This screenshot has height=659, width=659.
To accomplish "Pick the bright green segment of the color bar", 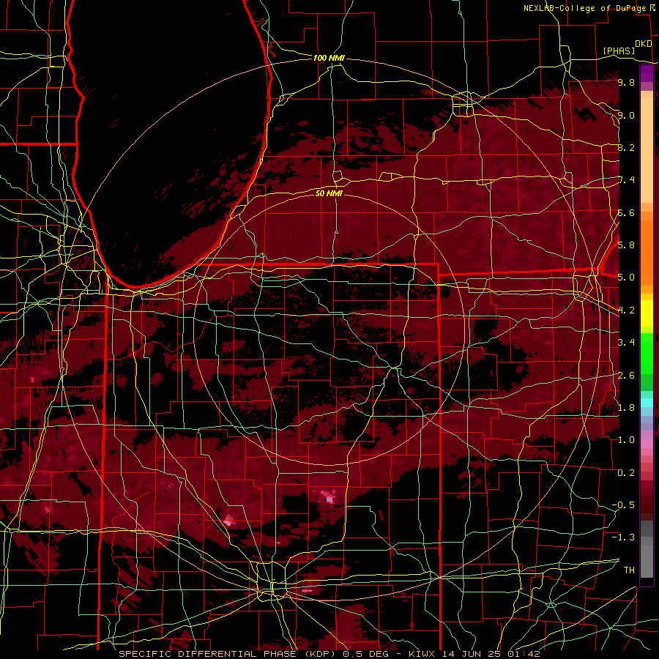I will pyautogui.click(x=647, y=353).
